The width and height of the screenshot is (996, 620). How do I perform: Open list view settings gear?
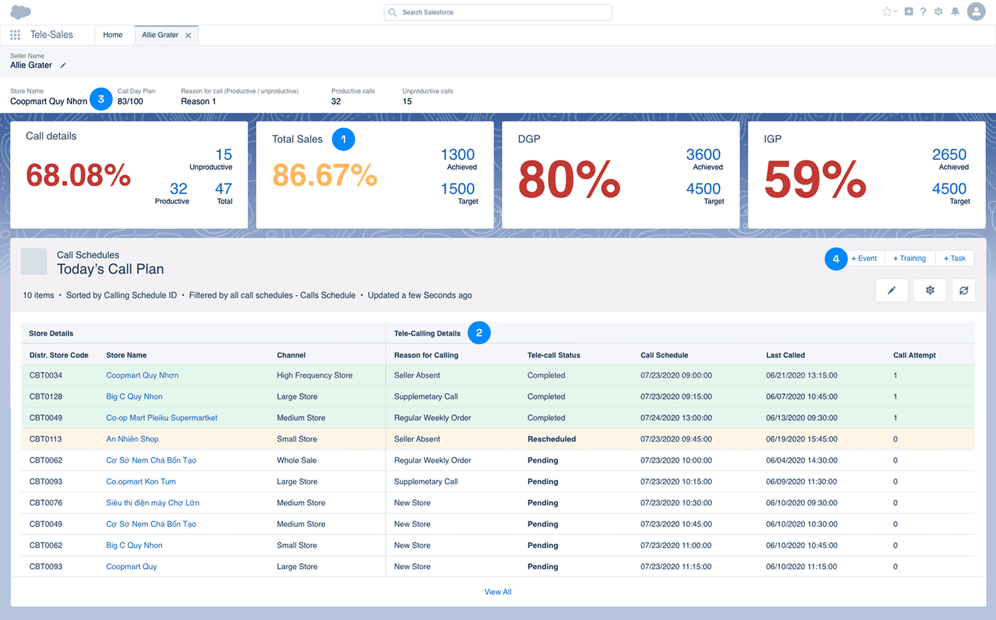929,290
